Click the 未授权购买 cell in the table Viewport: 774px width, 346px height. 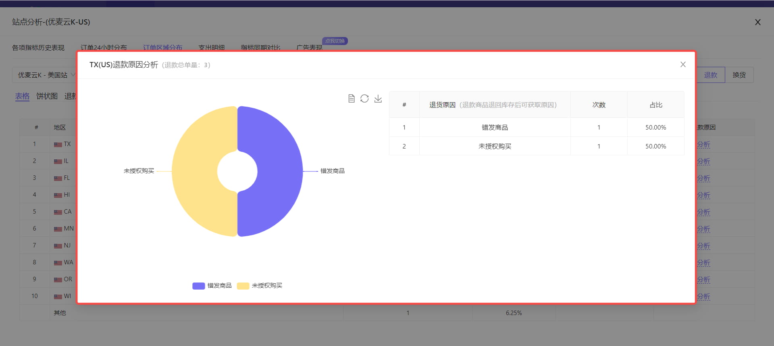pos(495,146)
